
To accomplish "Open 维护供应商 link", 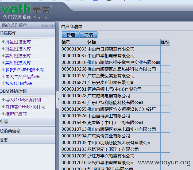I will click(16, 114).
